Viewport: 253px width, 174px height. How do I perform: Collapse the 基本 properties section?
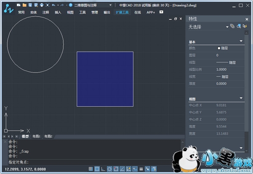tap(241, 41)
